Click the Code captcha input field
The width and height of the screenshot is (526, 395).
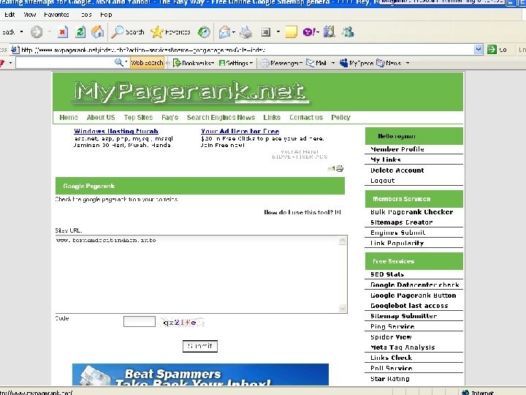click(140, 321)
